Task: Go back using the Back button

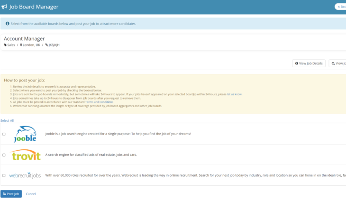Action: pyautogui.click(x=341, y=7)
